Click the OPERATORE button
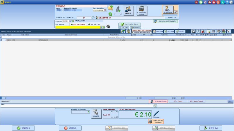This screenshot has width=234, height=131. pyautogui.click(x=168, y=9)
